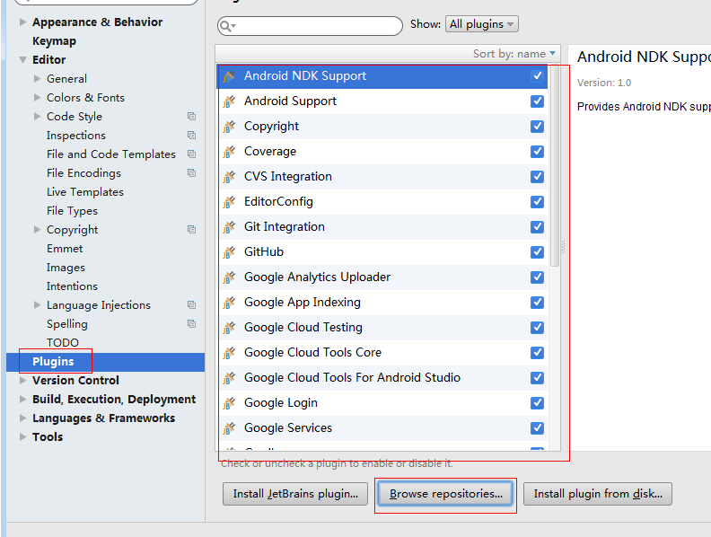Click the Google Services plugin icon
711x537 pixels.
point(230,428)
